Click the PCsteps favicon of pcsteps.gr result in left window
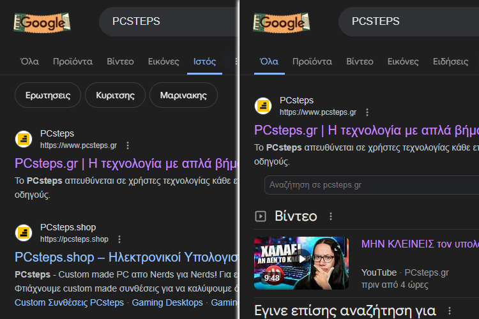The image size is (479, 319). (24, 139)
